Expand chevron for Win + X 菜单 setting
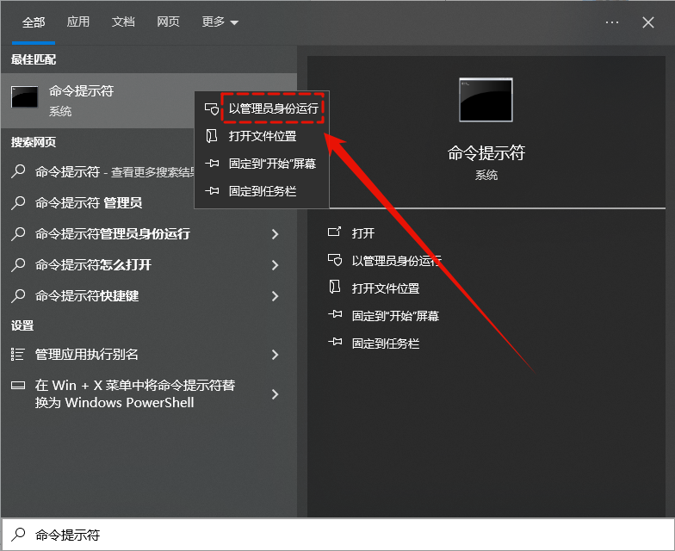Screen dimensions: 675x551 tap(276, 394)
